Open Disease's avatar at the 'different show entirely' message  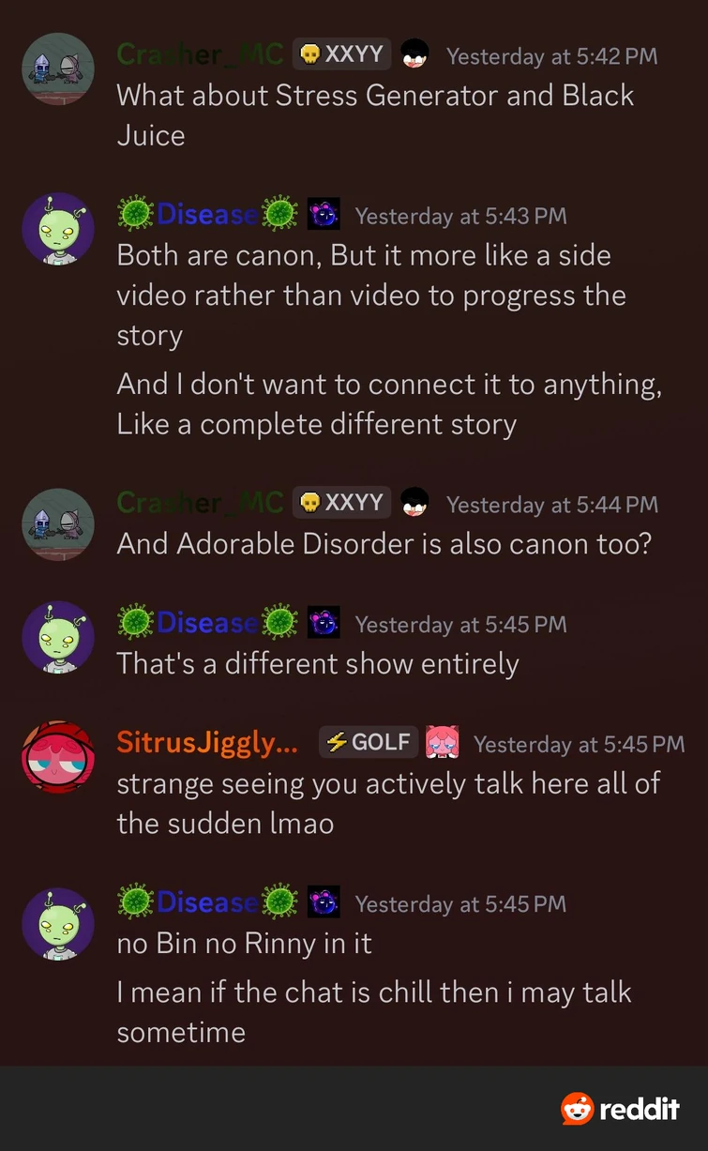[x=58, y=637]
